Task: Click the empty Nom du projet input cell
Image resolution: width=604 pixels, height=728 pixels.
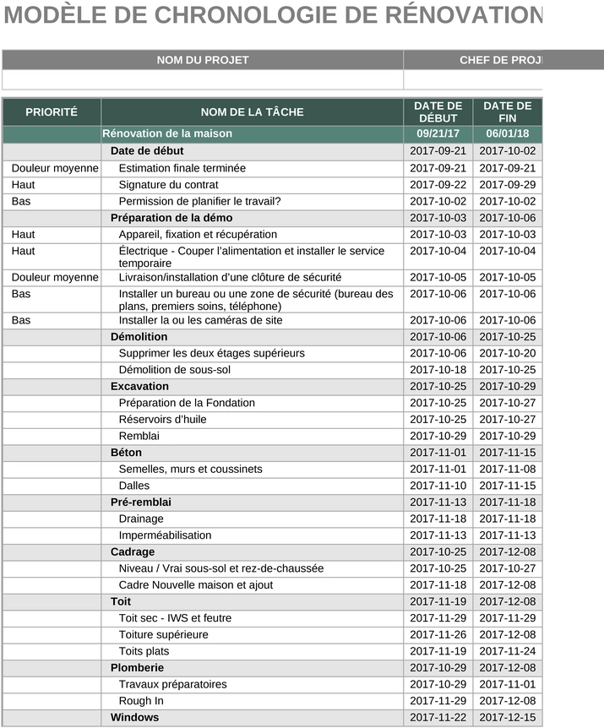Action: (x=203, y=79)
